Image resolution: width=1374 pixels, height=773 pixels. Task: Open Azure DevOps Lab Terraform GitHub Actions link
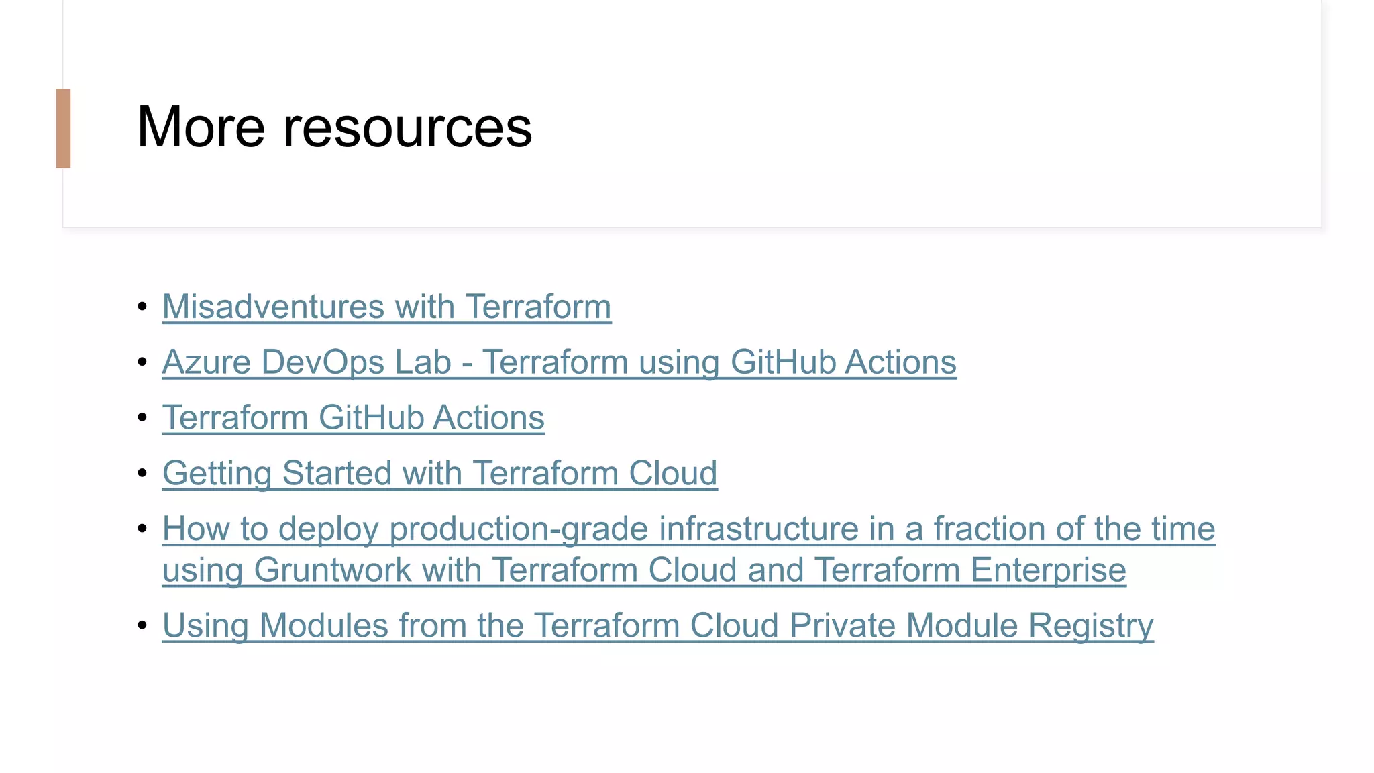point(559,362)
